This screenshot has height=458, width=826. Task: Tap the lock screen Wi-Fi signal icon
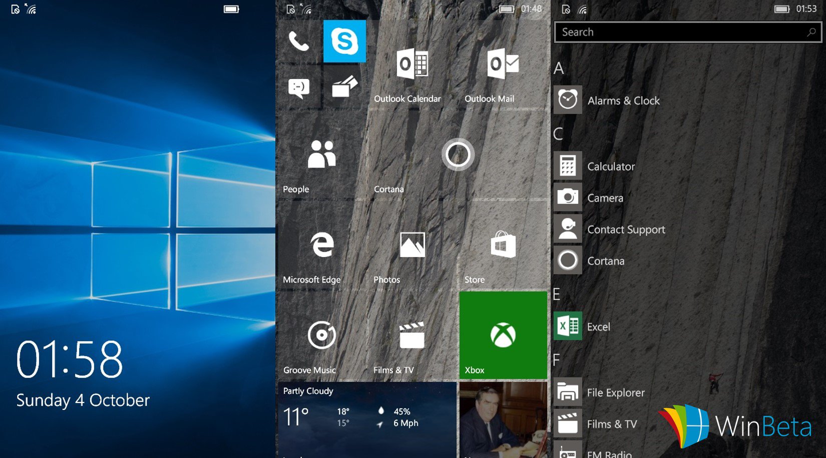pos(31,8)
